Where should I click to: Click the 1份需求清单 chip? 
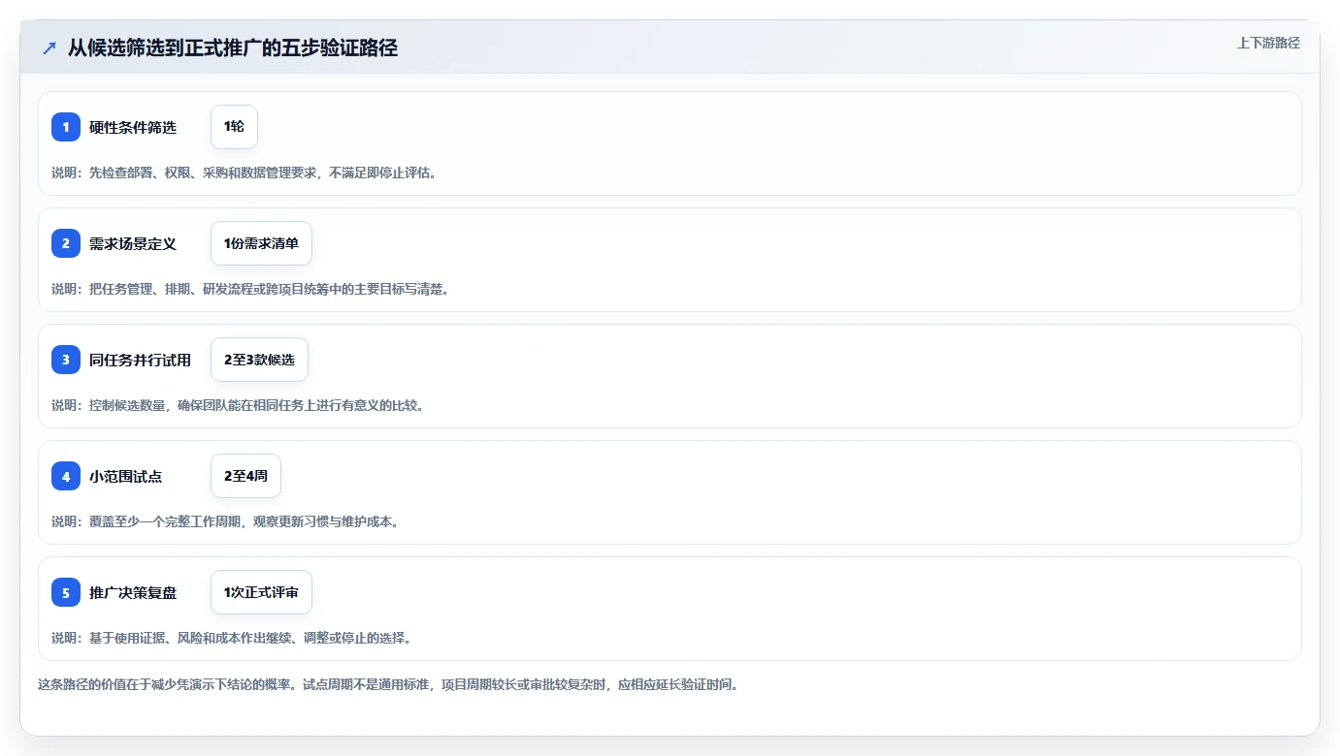(x=261, y=243)
